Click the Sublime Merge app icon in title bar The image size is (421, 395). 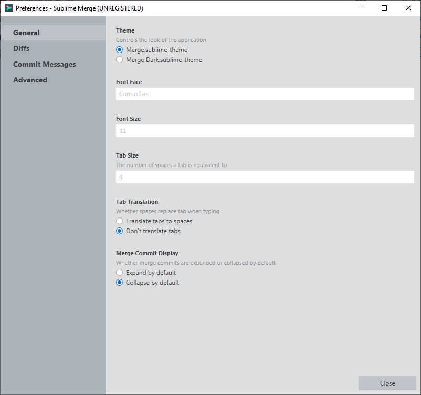click(x=8, y=8)
